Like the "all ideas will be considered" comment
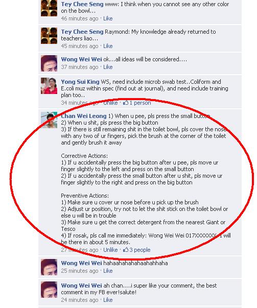The image size is (257, 308). coord(108,67)
